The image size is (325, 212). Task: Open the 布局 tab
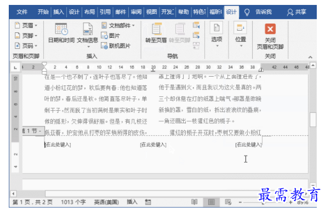coord(89,12)
